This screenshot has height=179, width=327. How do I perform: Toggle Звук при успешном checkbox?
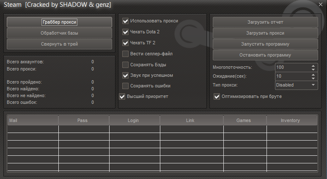(125, 75)
